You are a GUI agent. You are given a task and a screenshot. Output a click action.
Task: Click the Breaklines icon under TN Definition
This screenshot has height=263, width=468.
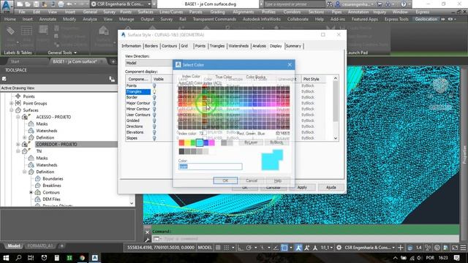click(37, 186)
